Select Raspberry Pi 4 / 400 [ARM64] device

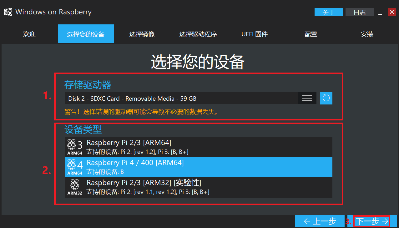tap(199, 167)
